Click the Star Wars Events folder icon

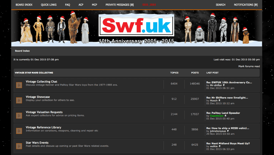pyautogui.click(x=19, y=146)
